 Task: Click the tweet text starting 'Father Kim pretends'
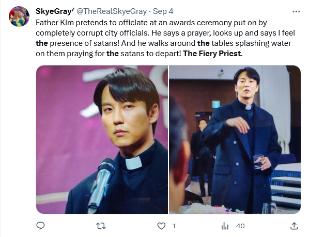tap(165, 38)
